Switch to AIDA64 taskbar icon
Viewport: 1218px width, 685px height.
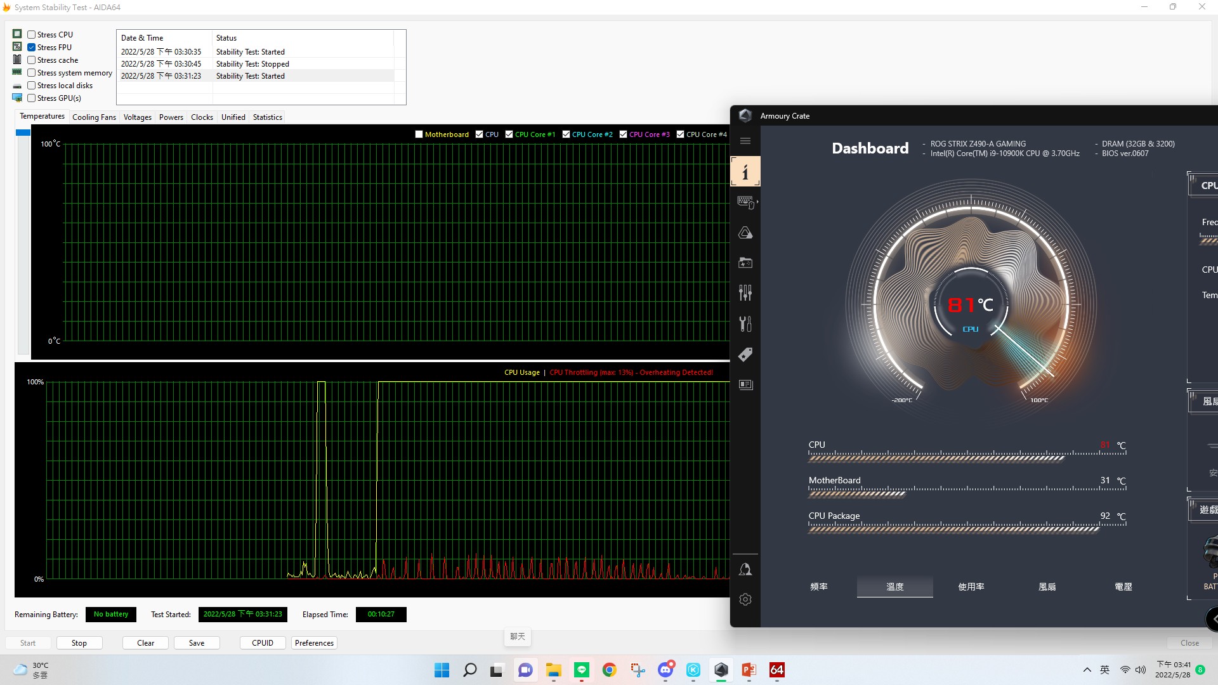coord(777,670)
